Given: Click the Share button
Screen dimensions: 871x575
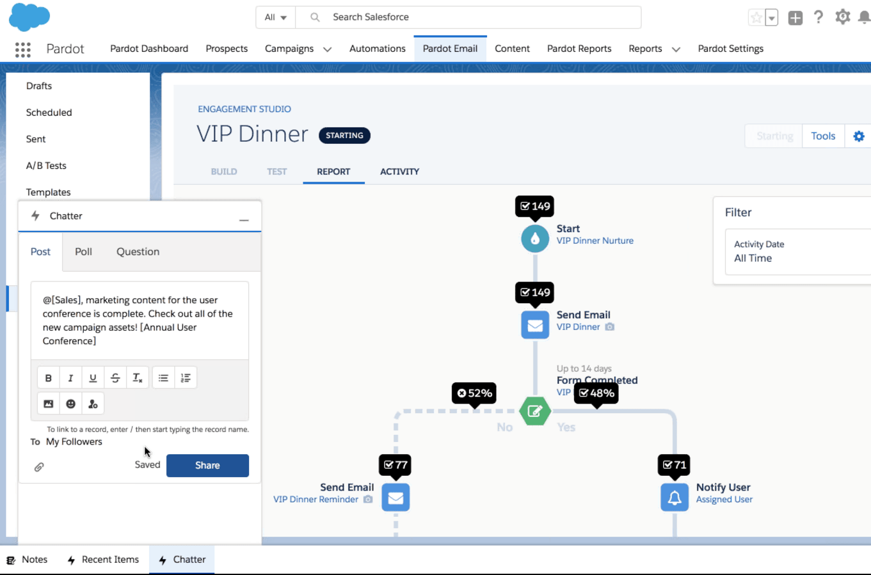Looking at the screenshot, I should [207, 466].
